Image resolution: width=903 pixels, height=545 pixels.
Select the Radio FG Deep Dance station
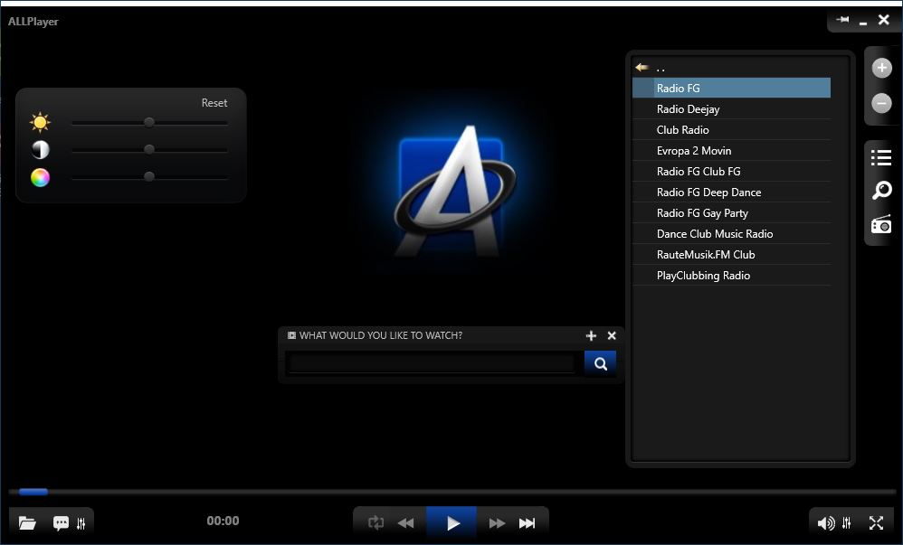click(x=731, y=192)
